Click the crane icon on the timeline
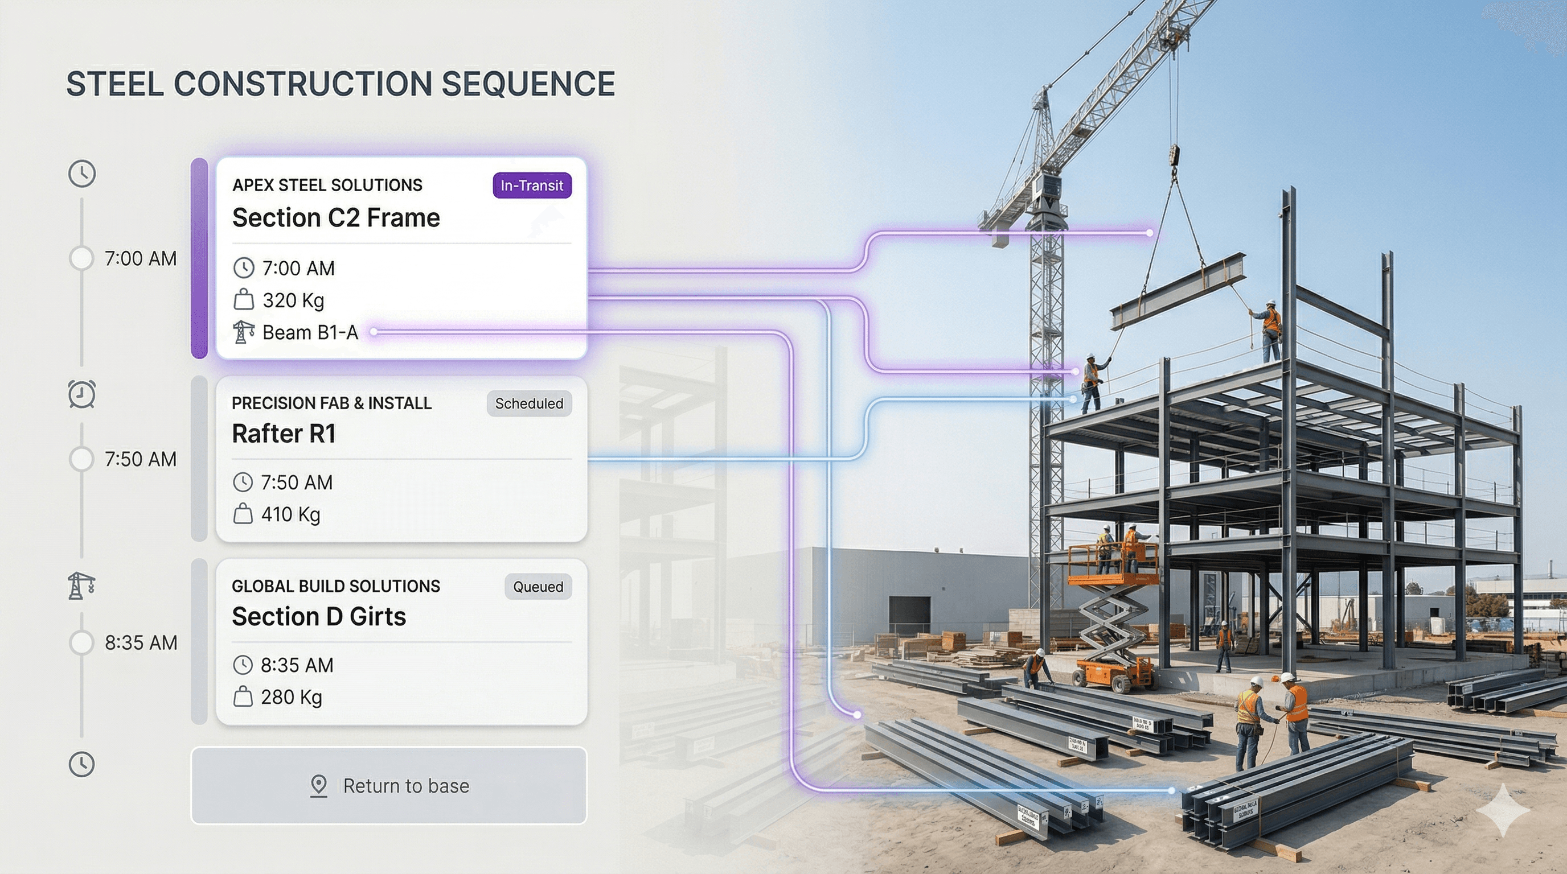Viewport: 1567px width, 874px height. tap(81, 586)
